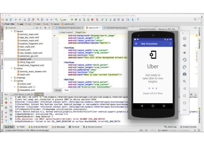
Task: Cut selection with the scissors icon
Action: click(x=25, y=20)
